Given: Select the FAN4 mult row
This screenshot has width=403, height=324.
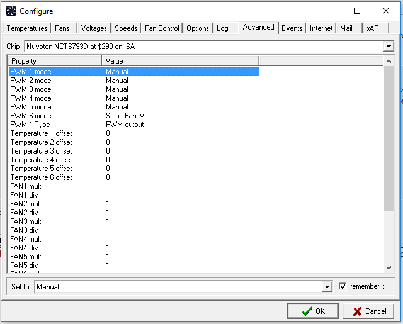Looking at the screenshot, I should tap(134, 239).
